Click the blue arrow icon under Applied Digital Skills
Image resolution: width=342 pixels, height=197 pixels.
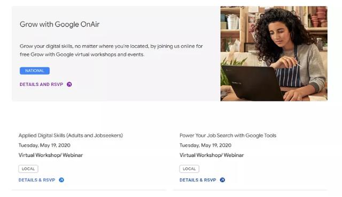point(61,180)
